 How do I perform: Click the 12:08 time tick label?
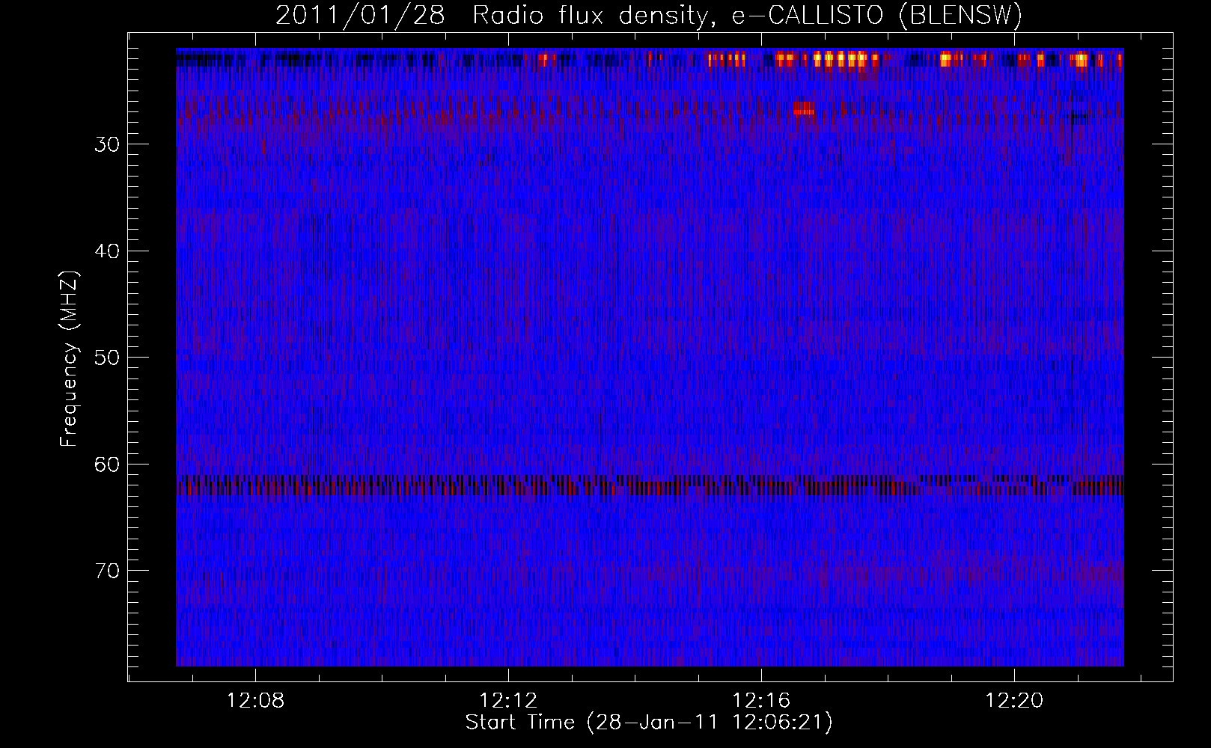(256, 701)
